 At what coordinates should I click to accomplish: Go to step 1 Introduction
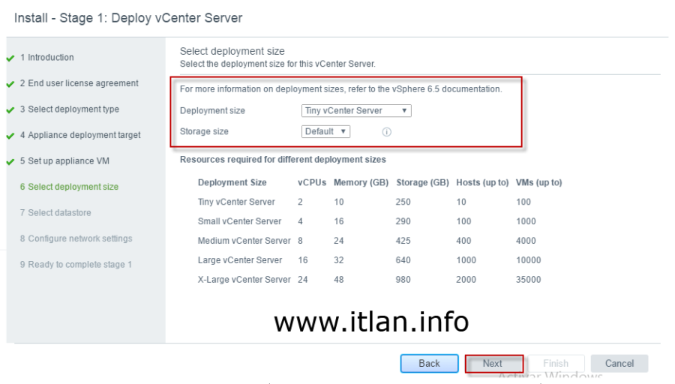(46, 58)
